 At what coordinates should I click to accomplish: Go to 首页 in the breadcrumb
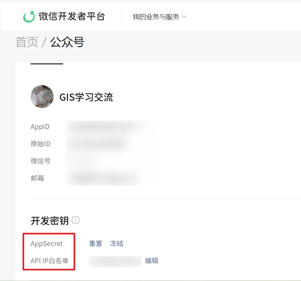tap(27, 42)
